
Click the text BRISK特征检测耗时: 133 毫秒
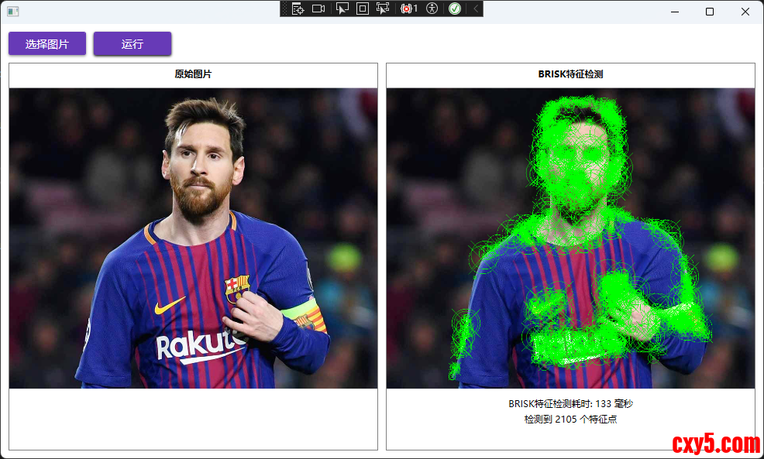570,403
